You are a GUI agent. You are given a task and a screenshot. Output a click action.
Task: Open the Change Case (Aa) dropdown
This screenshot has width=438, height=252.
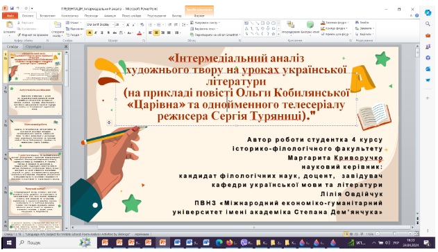point(130,33)
